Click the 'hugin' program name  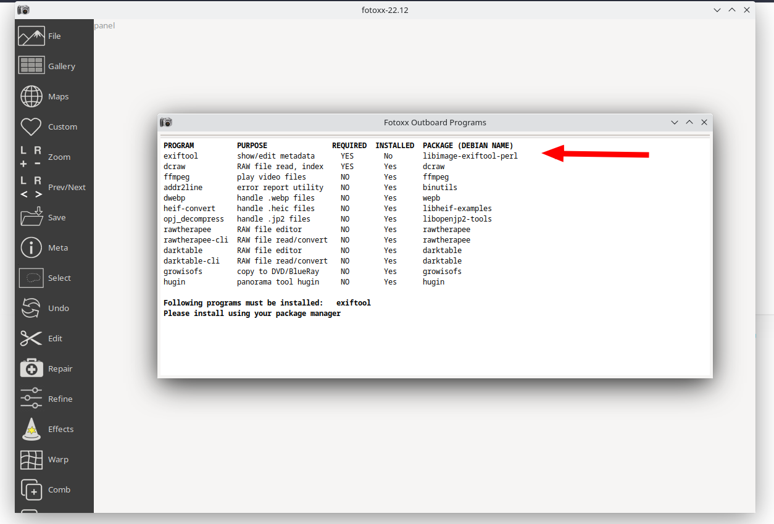(x=175, y=282)
